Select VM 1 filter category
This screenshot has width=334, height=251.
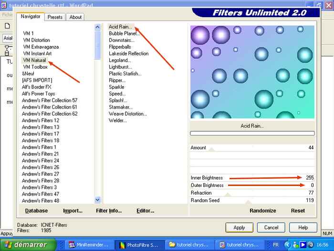tap(28, 33)
